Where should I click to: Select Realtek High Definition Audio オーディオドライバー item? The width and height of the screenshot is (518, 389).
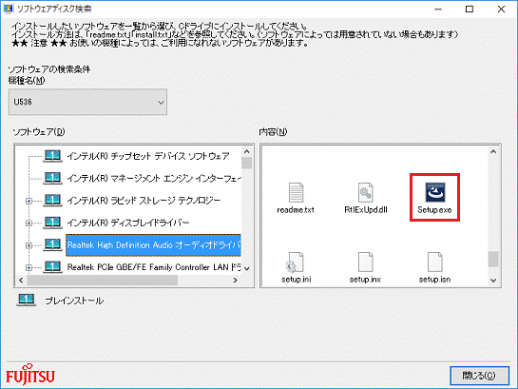pos(153,244)
